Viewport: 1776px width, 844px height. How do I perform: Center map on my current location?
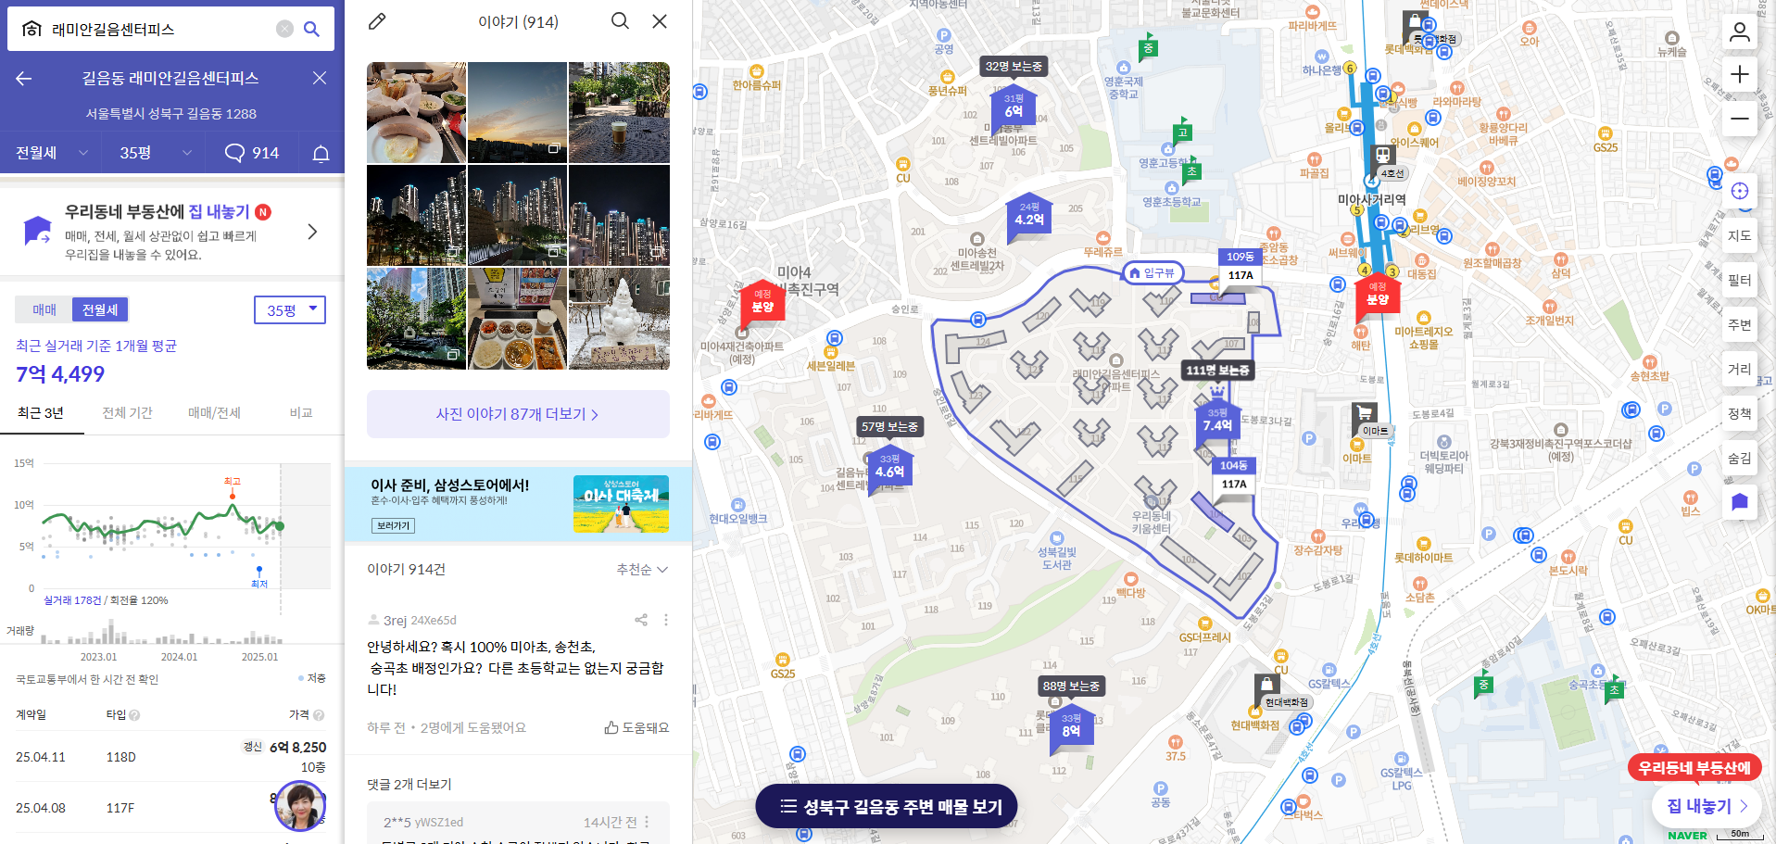tap(1740, 191)
